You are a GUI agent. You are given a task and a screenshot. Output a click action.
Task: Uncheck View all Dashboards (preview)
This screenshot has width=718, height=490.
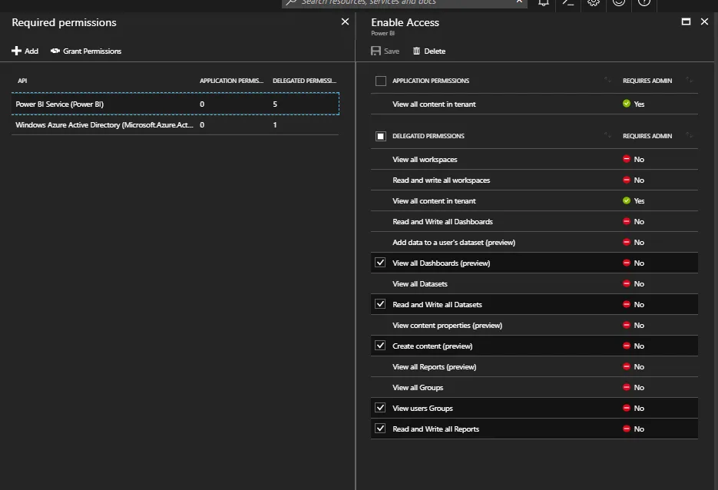coord(380,263)
